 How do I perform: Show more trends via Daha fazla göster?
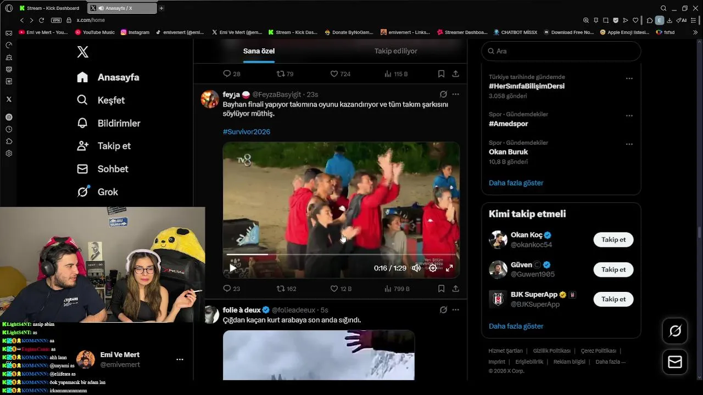516,183
